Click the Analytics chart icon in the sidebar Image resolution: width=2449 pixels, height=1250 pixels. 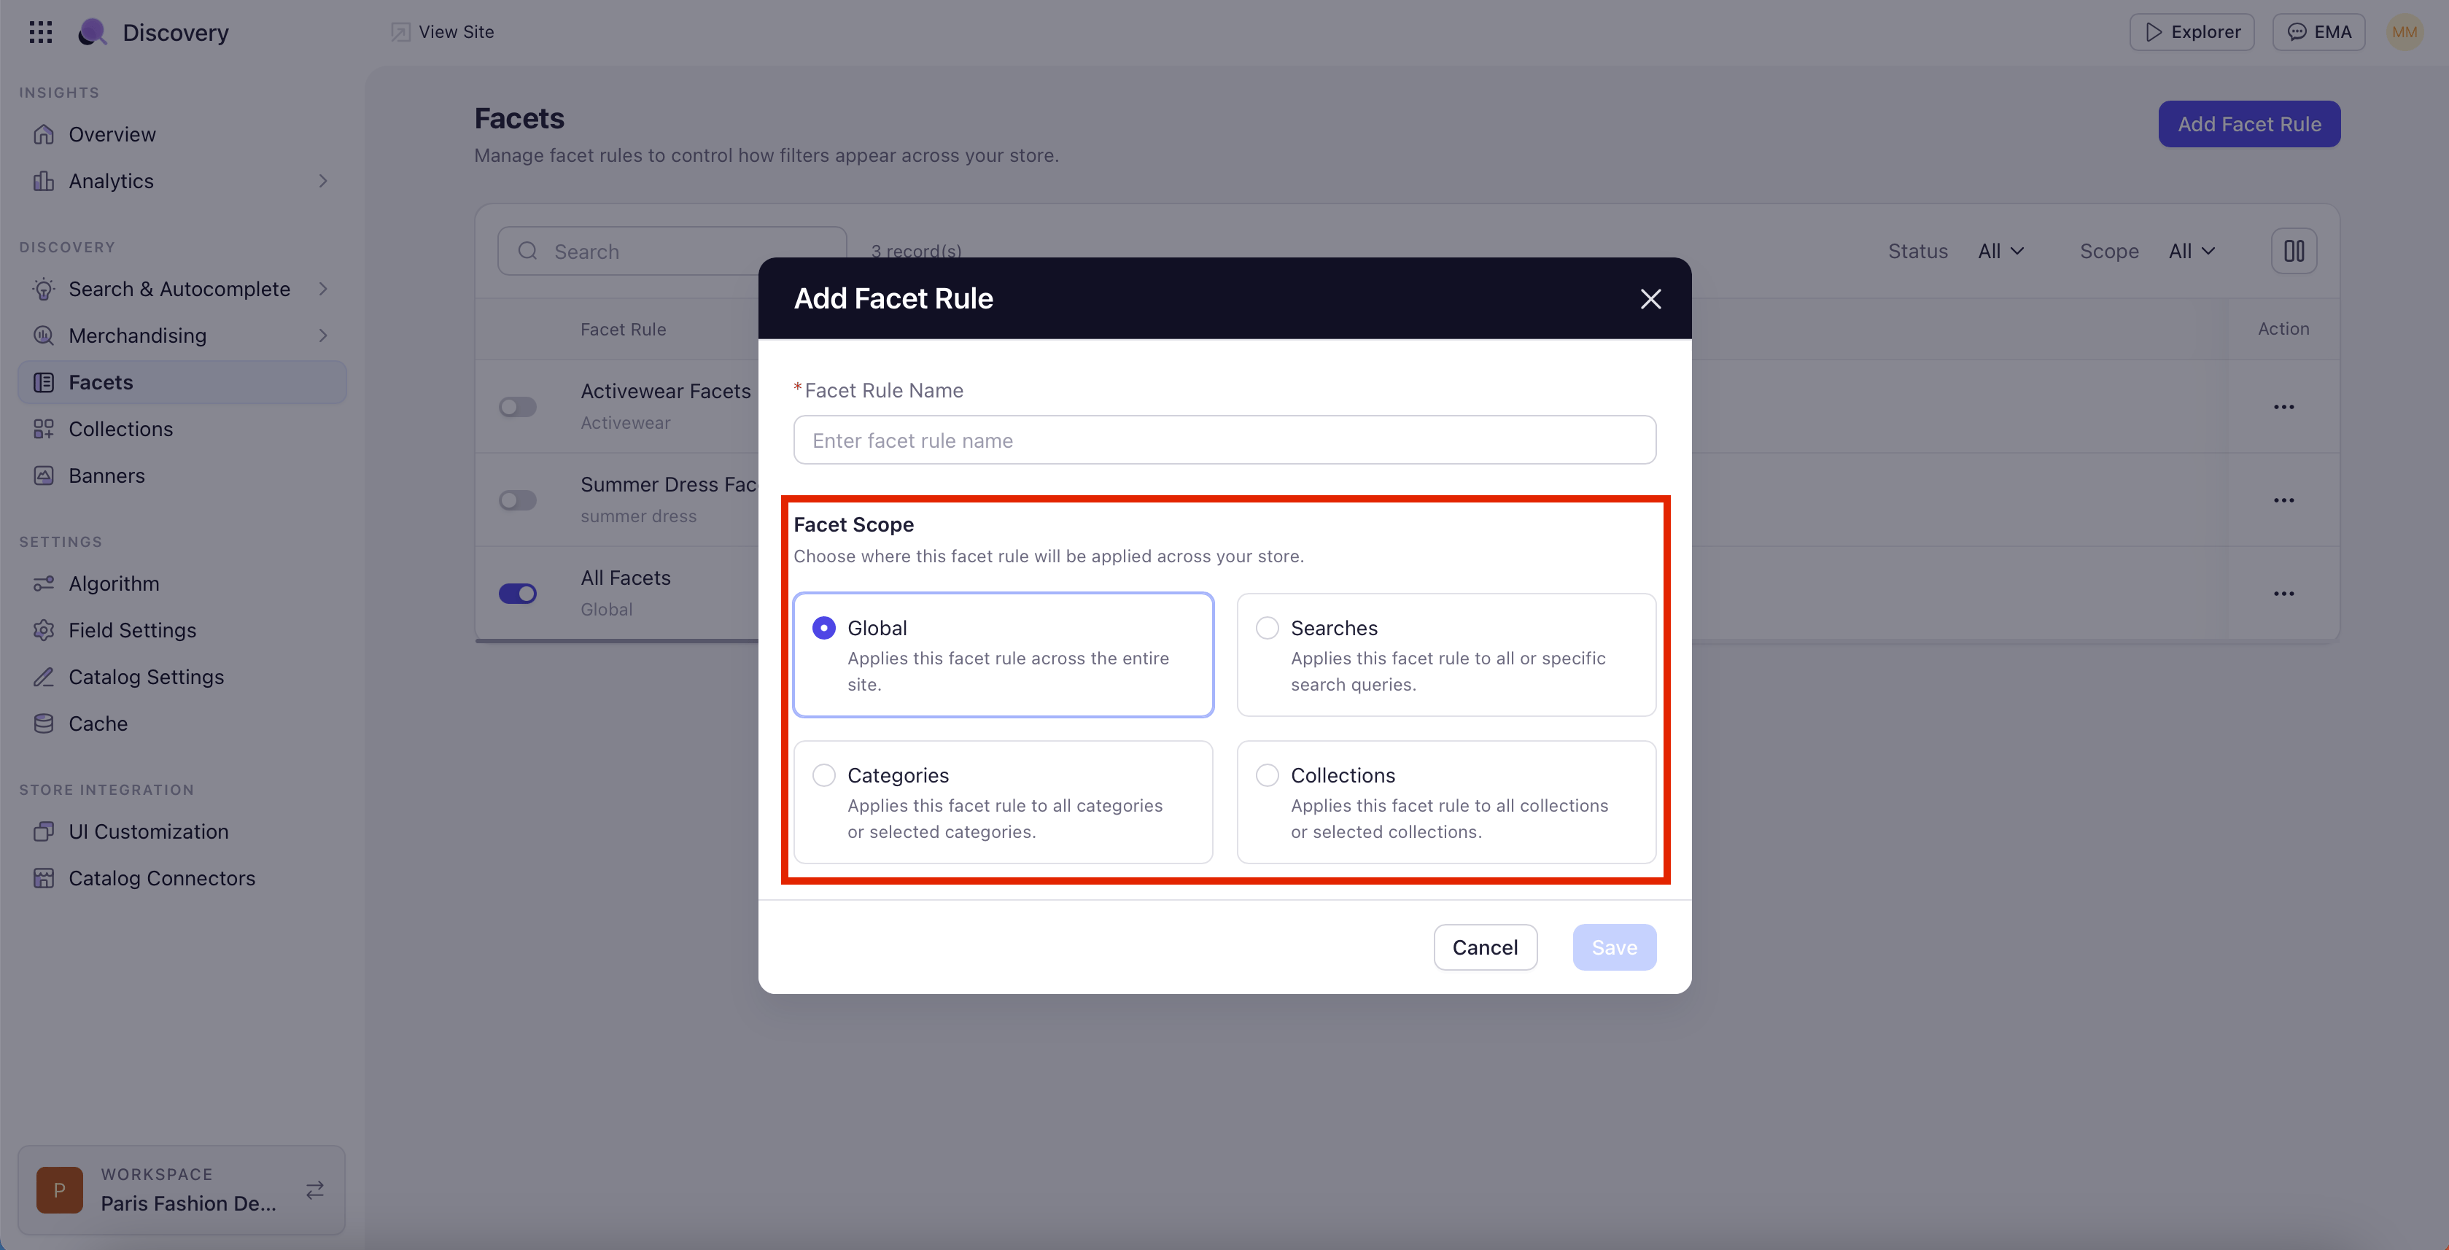pos(44,181)
